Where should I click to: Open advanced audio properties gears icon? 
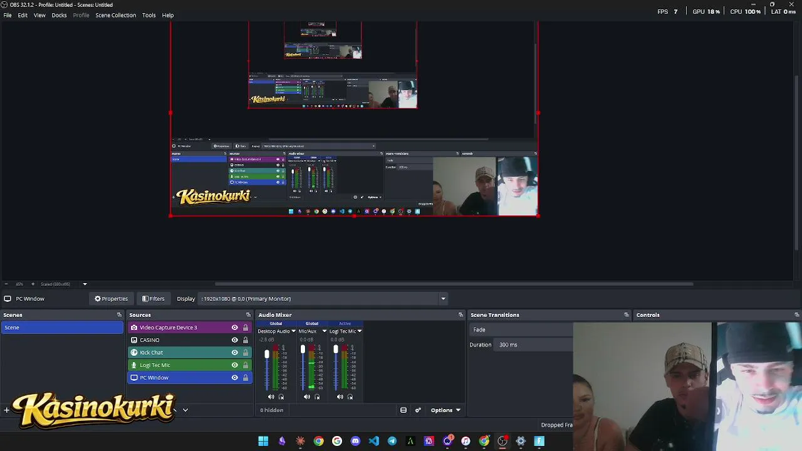tap(418, 410)
